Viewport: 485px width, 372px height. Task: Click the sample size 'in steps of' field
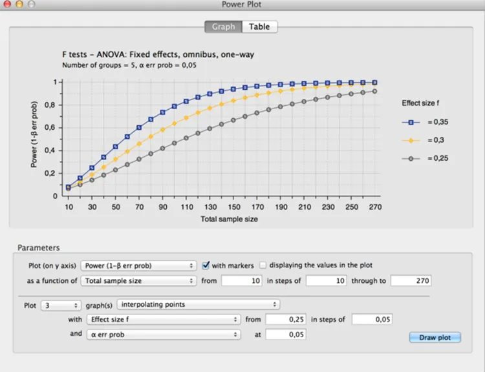pyautogui.click(x=327, y=280)
